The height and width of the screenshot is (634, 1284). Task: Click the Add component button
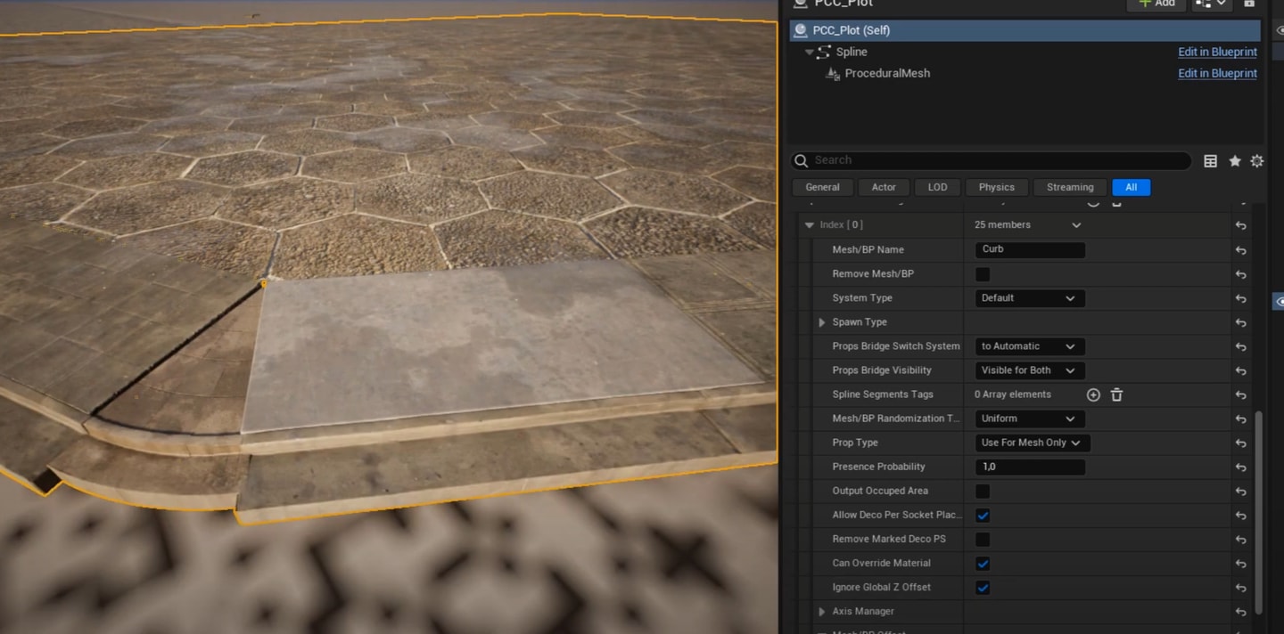point(1156,4)
